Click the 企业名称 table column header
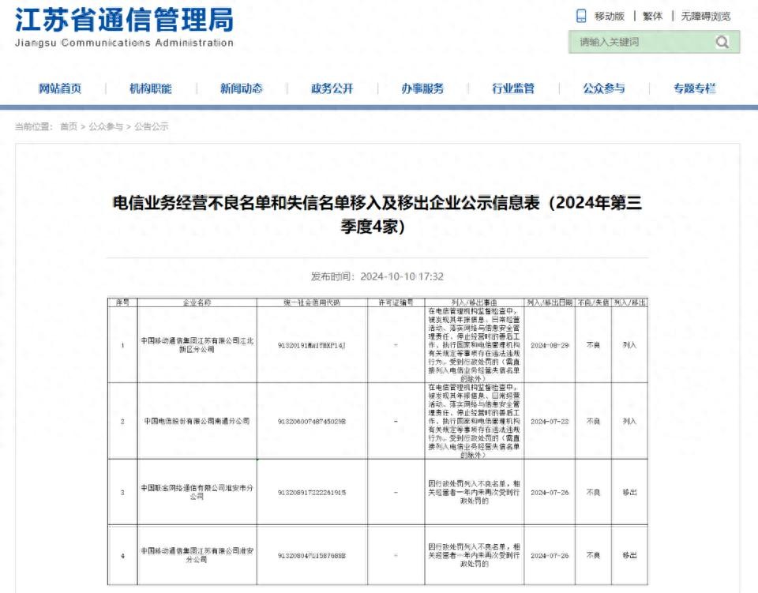Screen dimensions: 758x593 [x=197, y=302]
